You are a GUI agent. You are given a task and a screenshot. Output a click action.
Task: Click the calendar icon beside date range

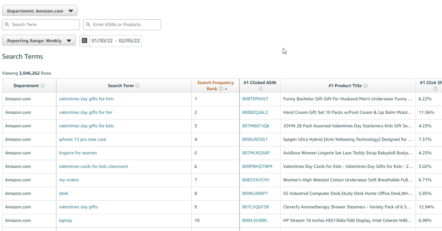85,41
